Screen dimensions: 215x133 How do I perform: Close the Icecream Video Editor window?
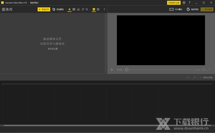click(x=211, y=3)
